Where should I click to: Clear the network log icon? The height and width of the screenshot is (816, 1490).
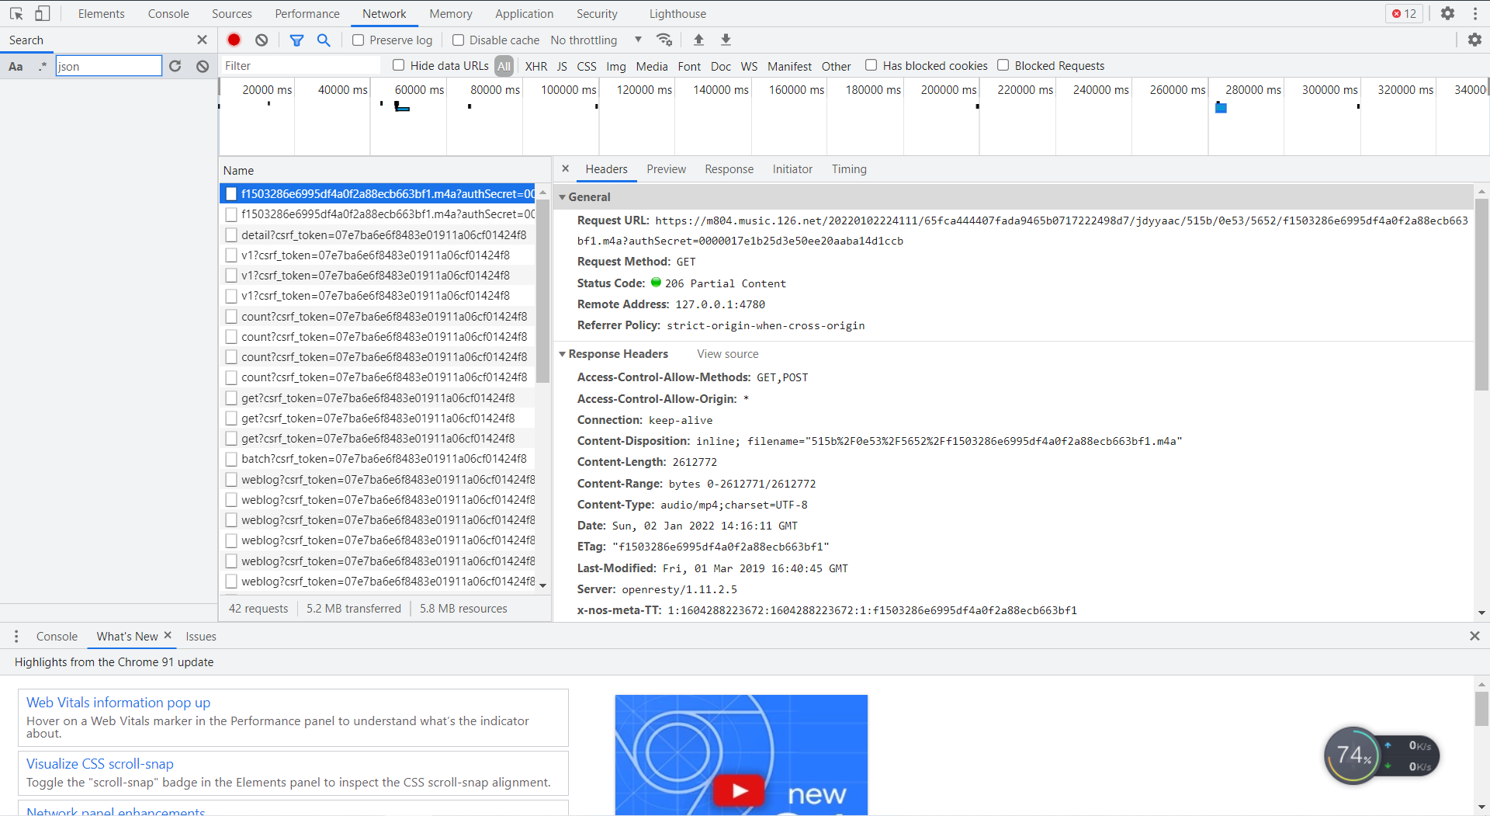point(262,40)
